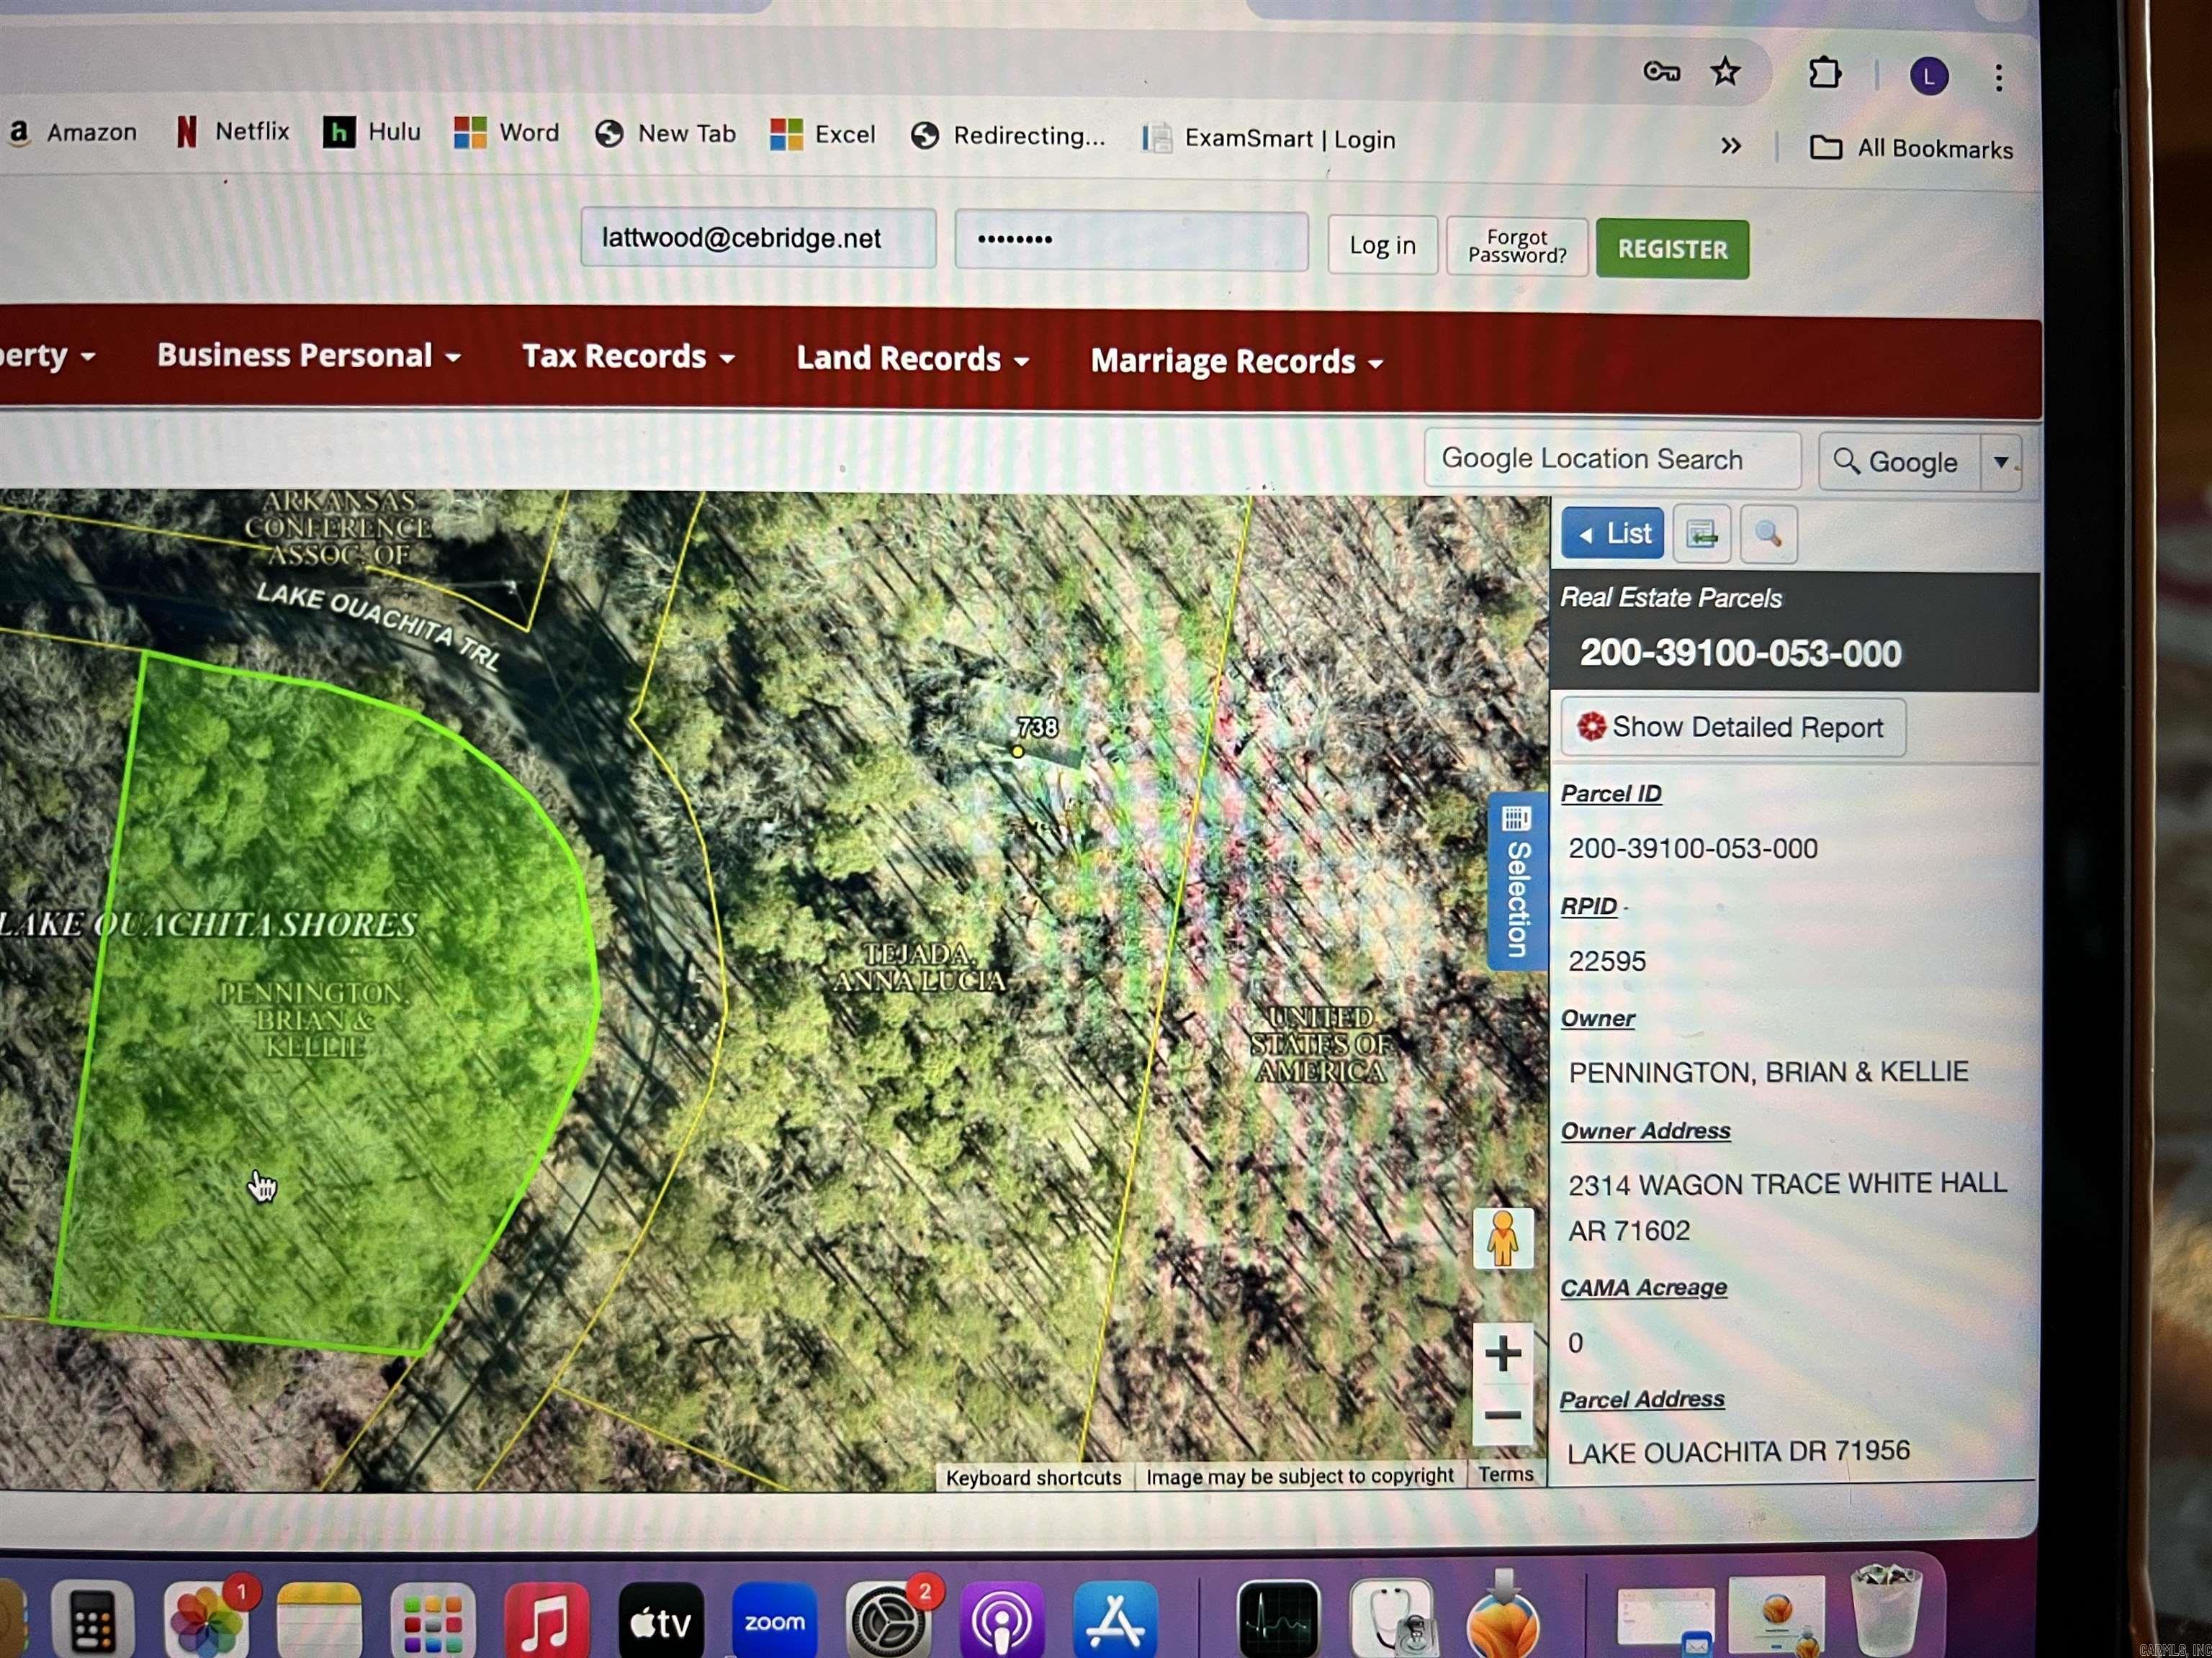This screenshot has width=2212, height=1658.
Task: Expand the Land Records menu
Action: (912, 359)
